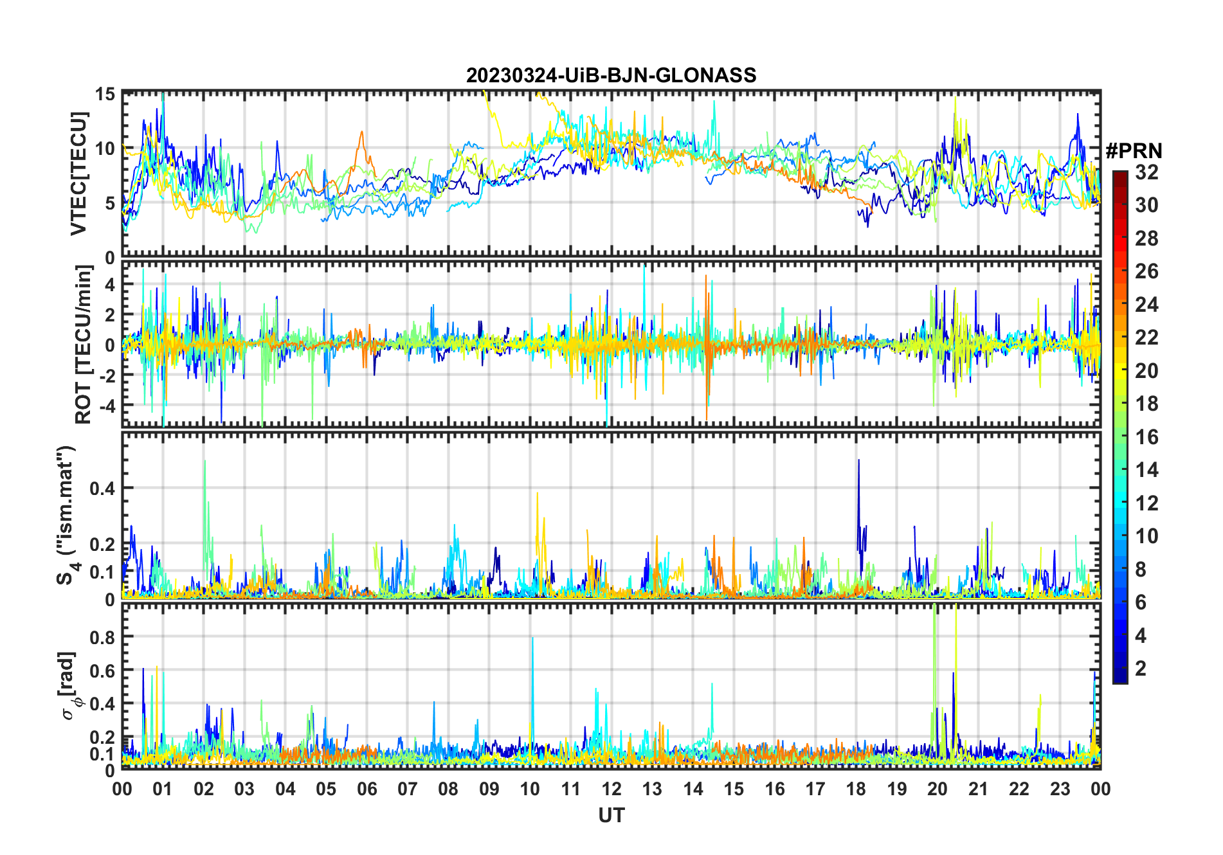Select colorbar PRN tick label 8
The height and width of the screenshot is (855, 1223).
coord(1141,570)
